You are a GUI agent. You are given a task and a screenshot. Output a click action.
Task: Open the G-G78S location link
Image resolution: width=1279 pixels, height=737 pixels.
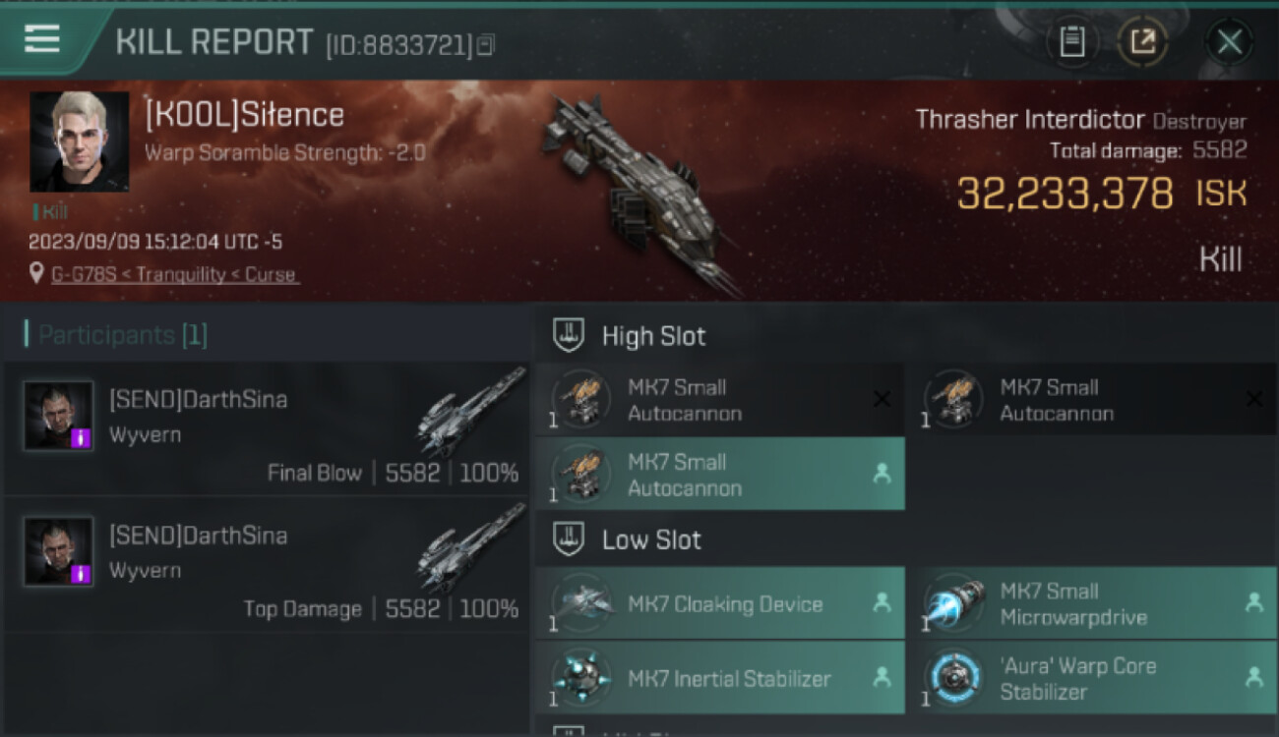(174, 274)
